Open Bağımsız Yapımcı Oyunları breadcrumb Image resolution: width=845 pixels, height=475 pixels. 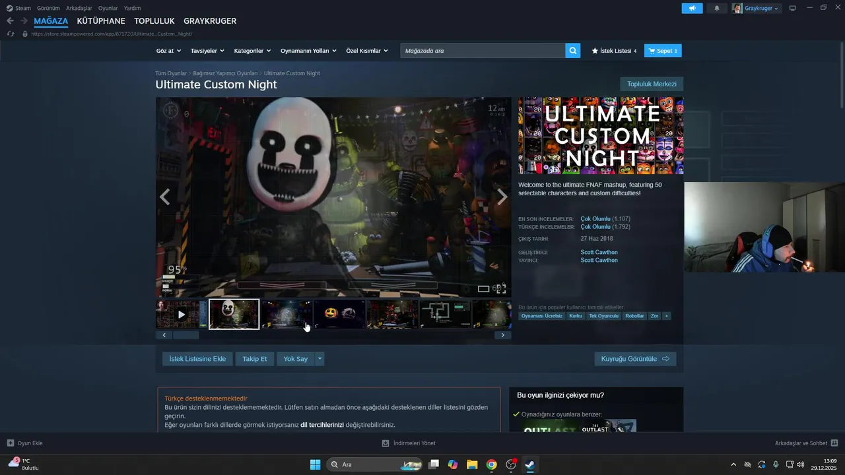click(x=225, y=73)
